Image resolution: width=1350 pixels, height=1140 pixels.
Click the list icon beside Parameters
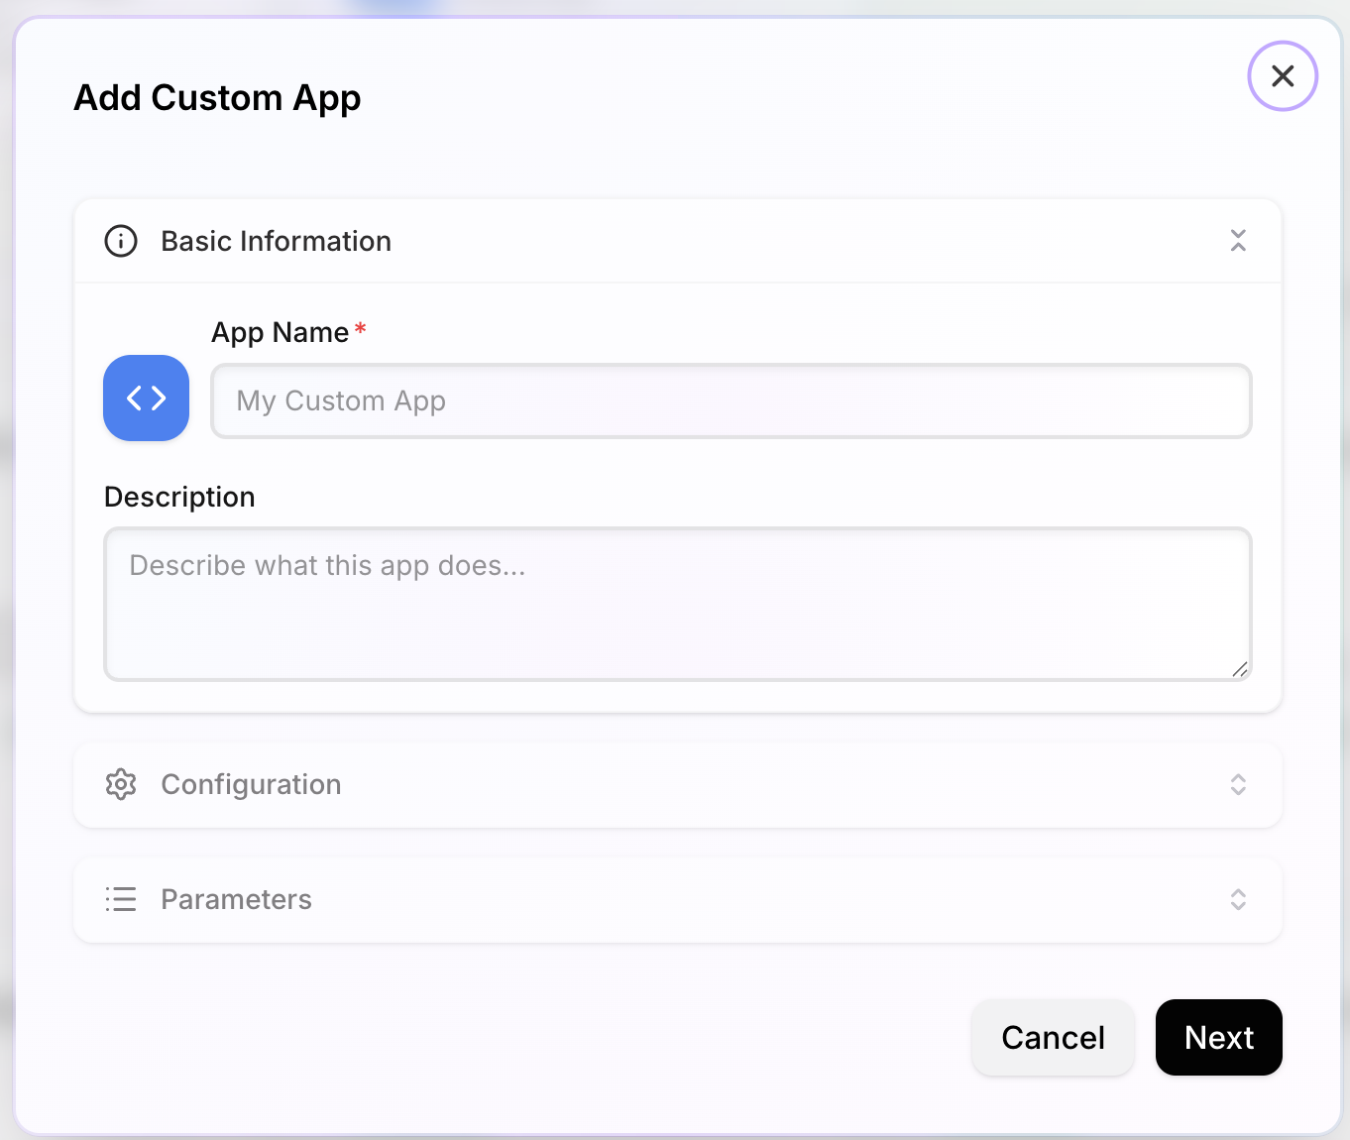tap(120, 899)
